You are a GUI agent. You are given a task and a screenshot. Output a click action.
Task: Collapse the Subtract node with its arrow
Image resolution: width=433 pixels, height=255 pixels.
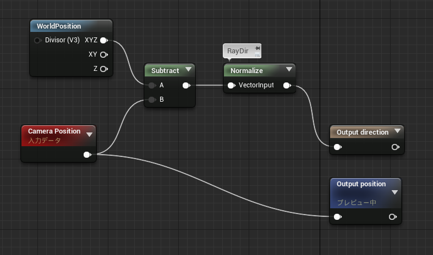(x=188, y=69)
